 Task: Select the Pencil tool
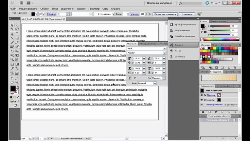click(17, 42)
